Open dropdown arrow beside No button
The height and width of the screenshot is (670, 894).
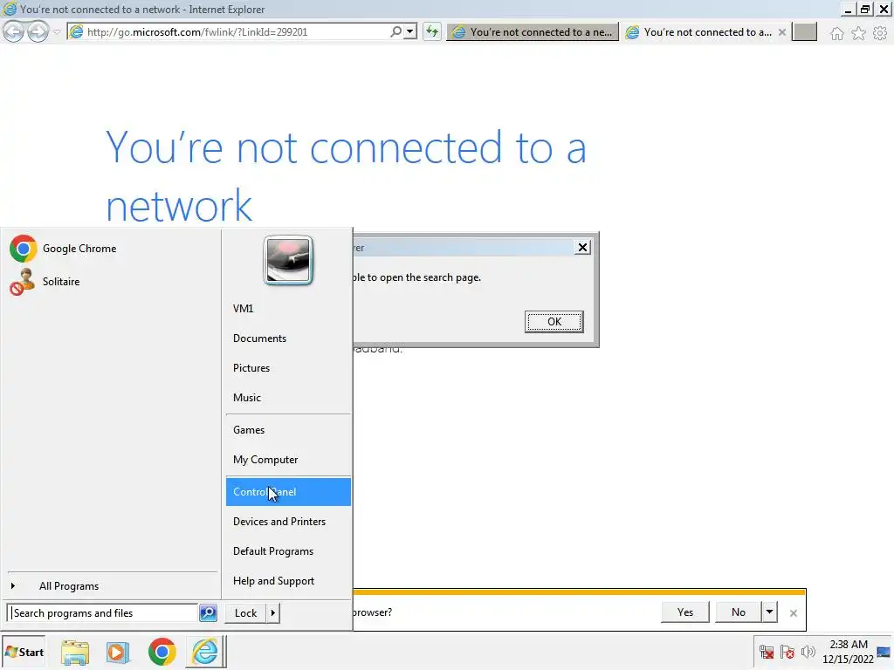[x=770, y=612]
